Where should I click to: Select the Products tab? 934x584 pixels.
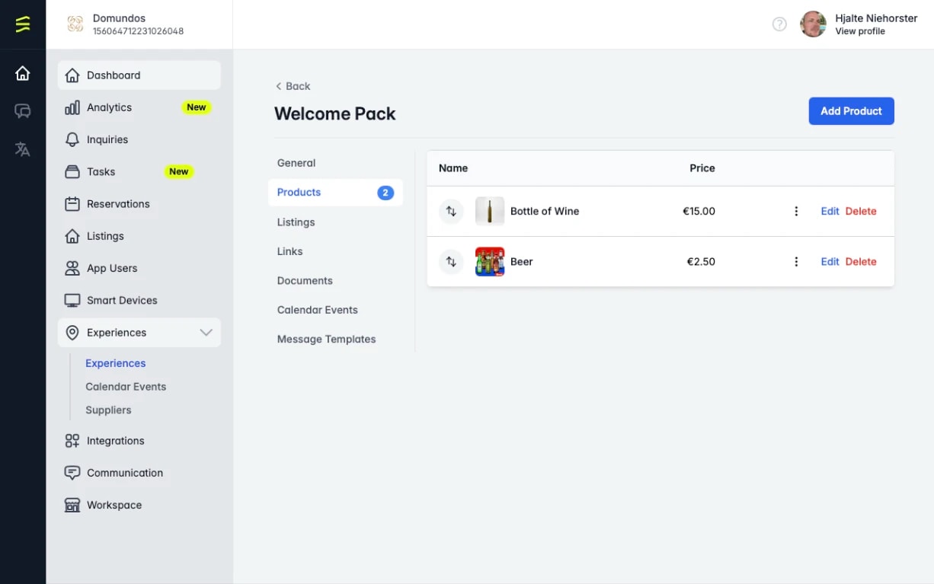tap(335, 193)
